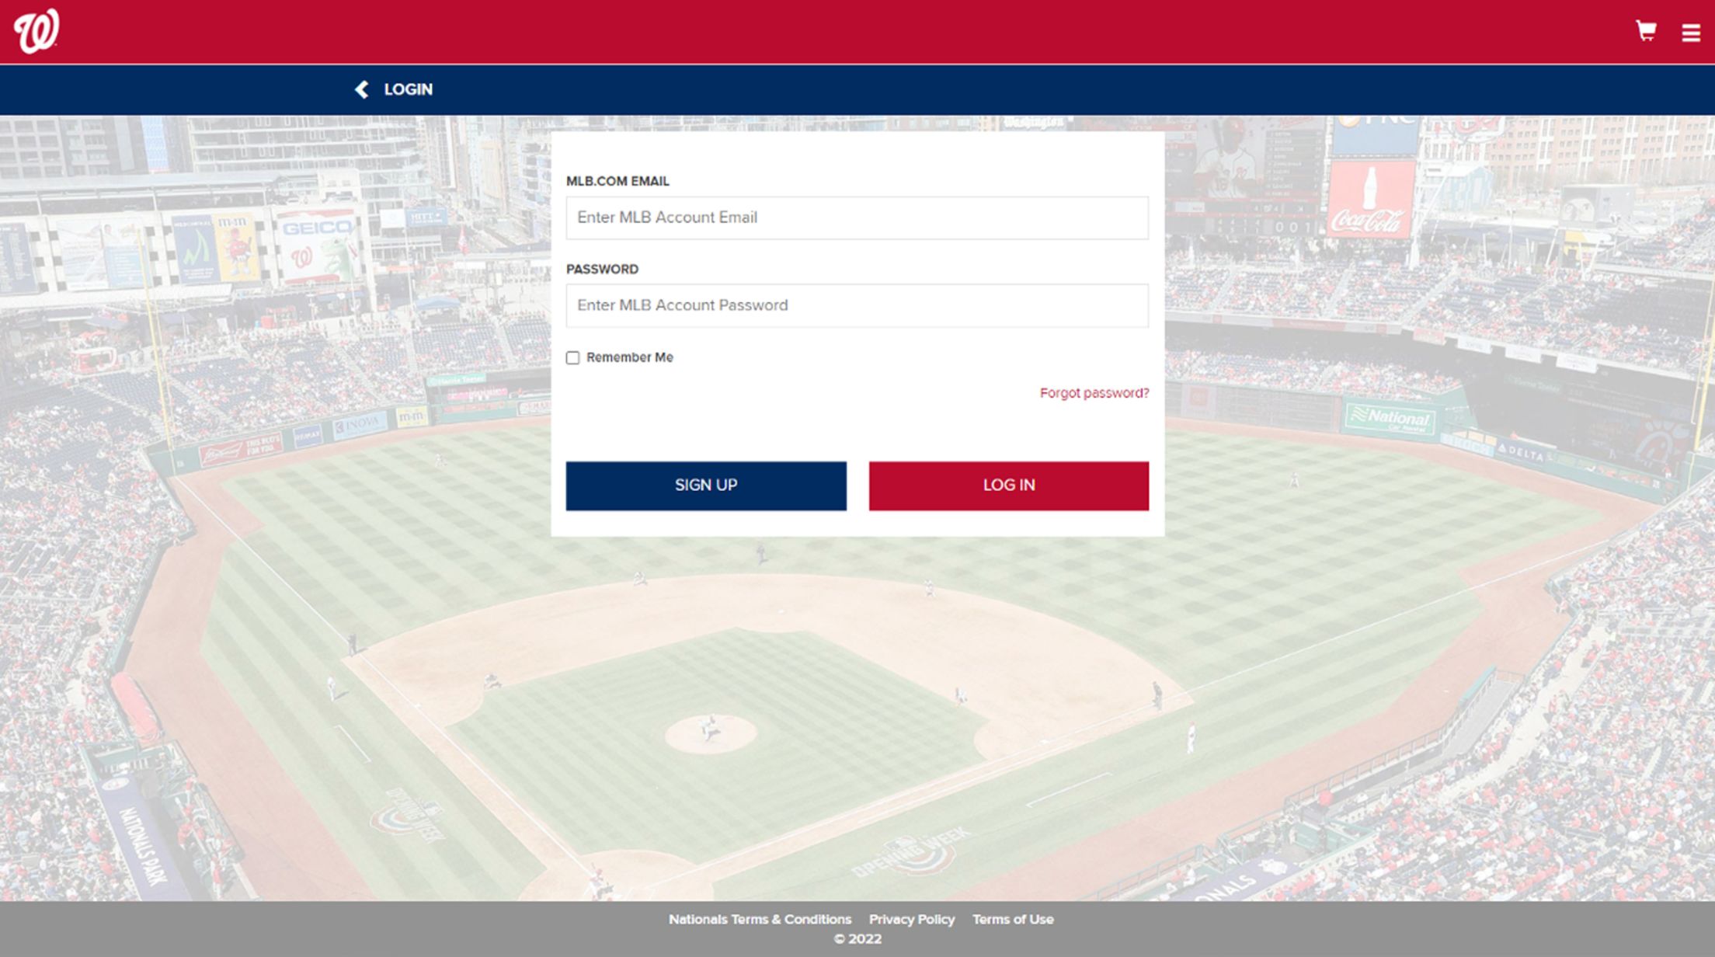Open Nationals Terms & Conditions
1715x957 pixels.
tap(760, 919)
